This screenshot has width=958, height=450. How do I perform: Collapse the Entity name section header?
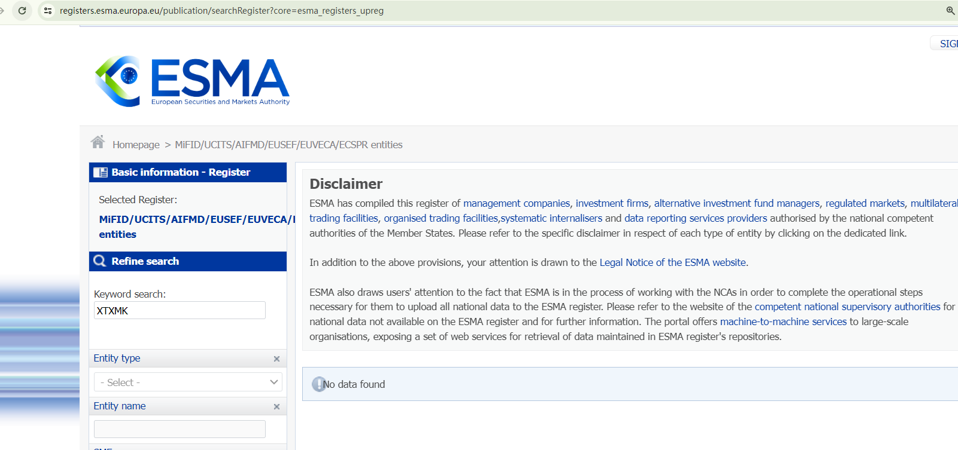[120, 406]
